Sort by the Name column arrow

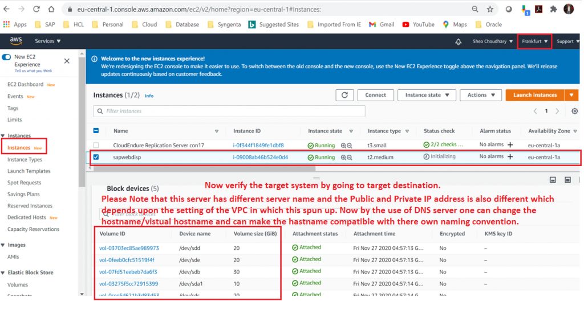[x=216, y=131]
